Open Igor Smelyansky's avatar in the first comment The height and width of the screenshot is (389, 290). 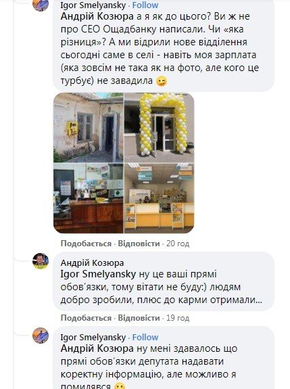(x=41, y=4)
